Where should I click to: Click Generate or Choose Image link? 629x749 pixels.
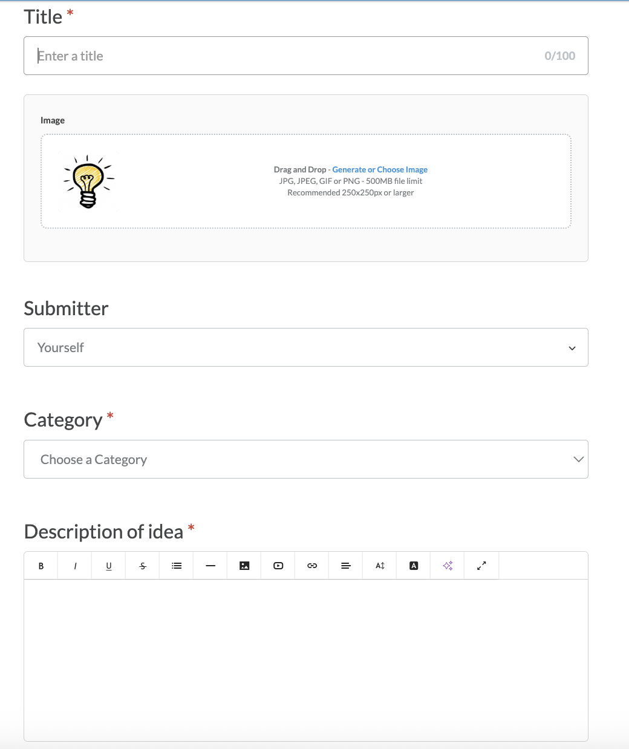[380, 169]
